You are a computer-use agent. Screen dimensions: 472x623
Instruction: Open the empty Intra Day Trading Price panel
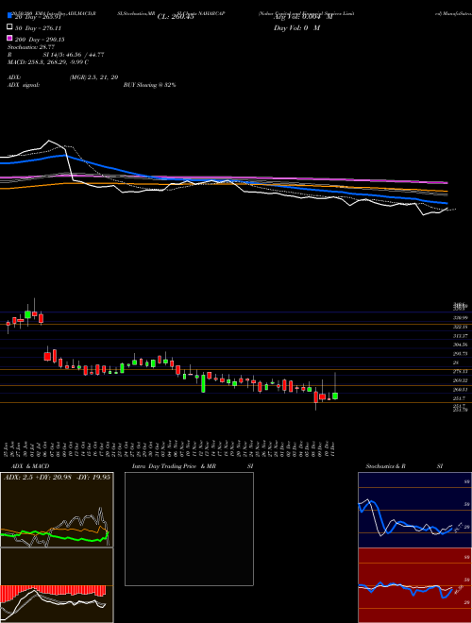(x=189, y=529)
